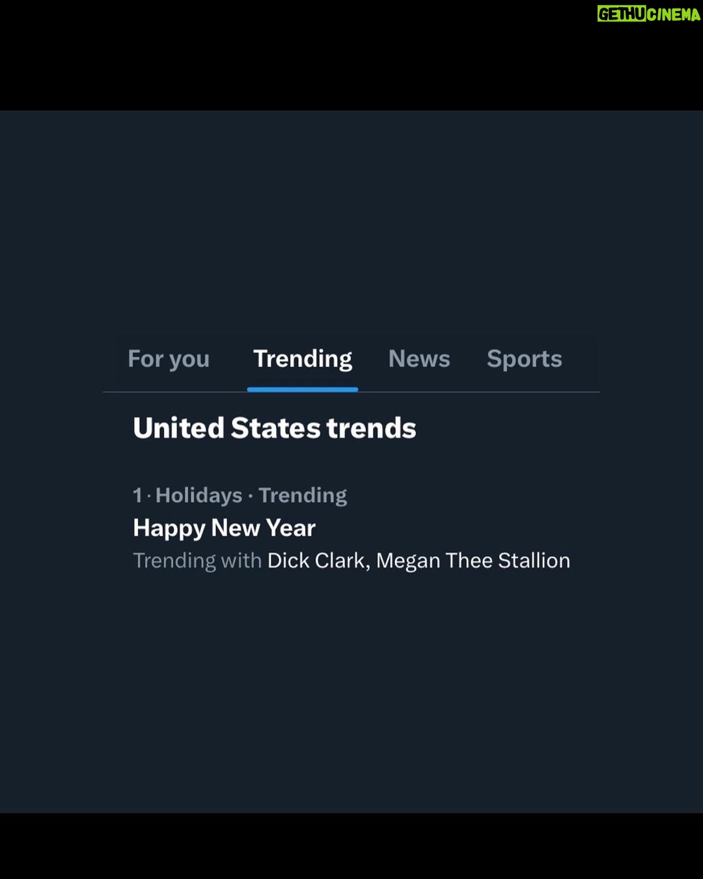
Task: Select the Trending tab
Action: pos(303,359)
